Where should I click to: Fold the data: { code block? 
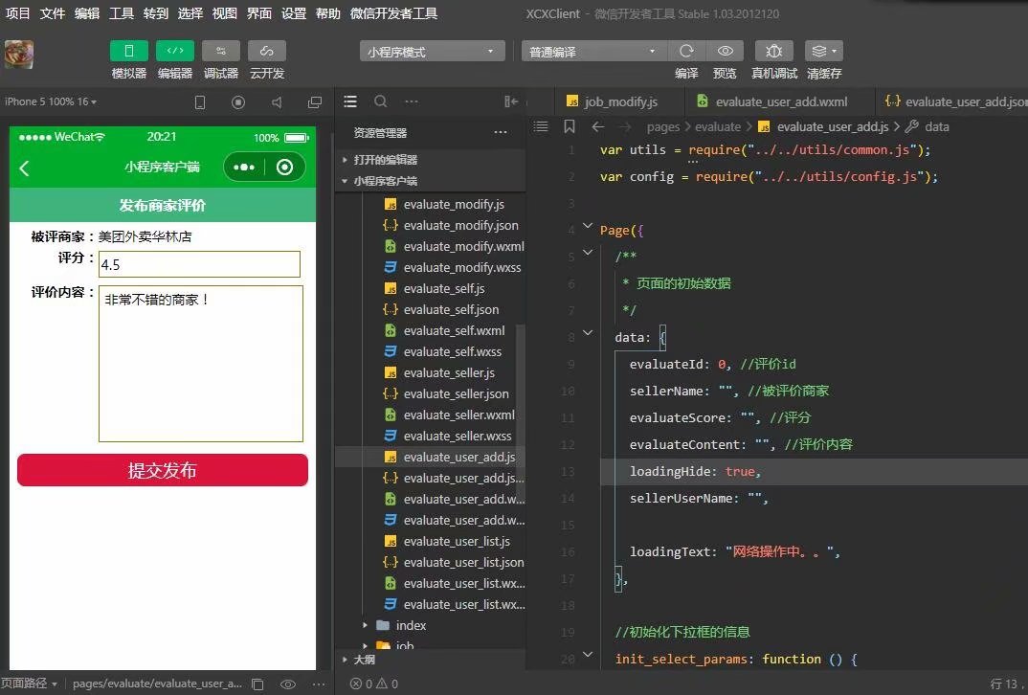[588, 332]
